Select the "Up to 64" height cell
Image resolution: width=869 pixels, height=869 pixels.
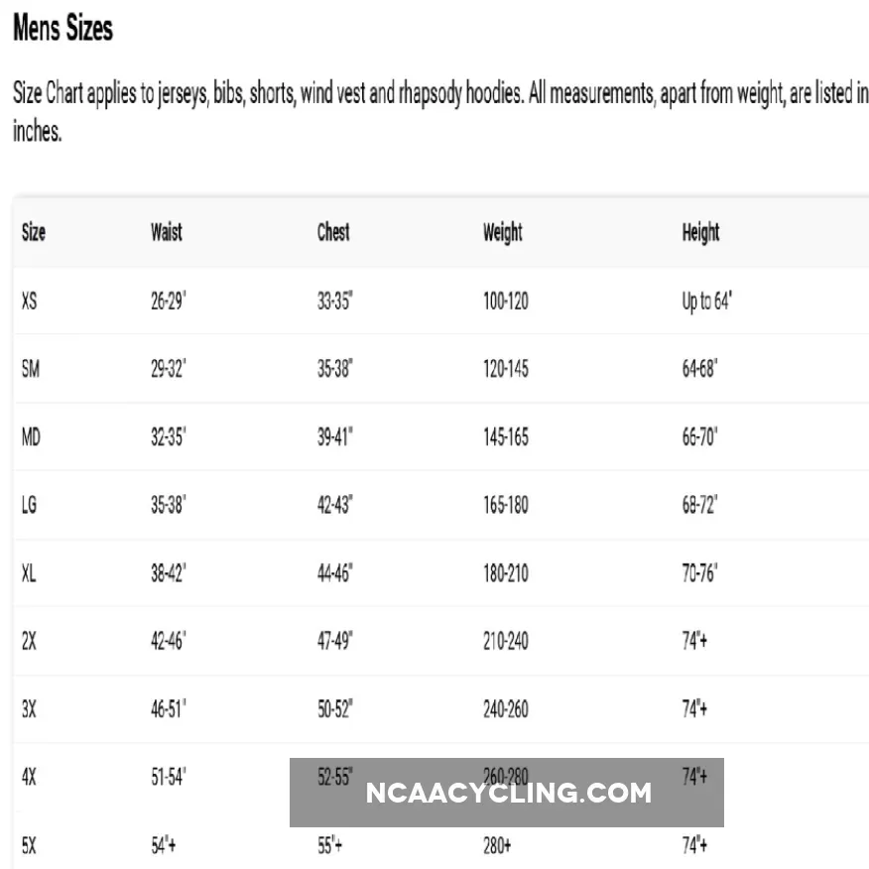706,301
